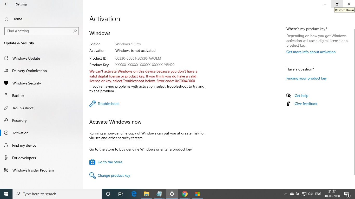Expand hidden icons in the system tray
The image size is (355, 199).
tap(285, 194)
